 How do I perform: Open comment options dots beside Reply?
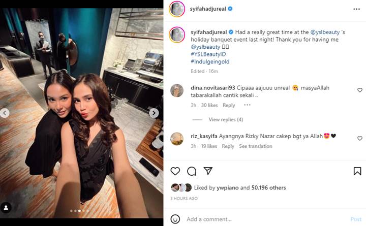tap(247, 105)
